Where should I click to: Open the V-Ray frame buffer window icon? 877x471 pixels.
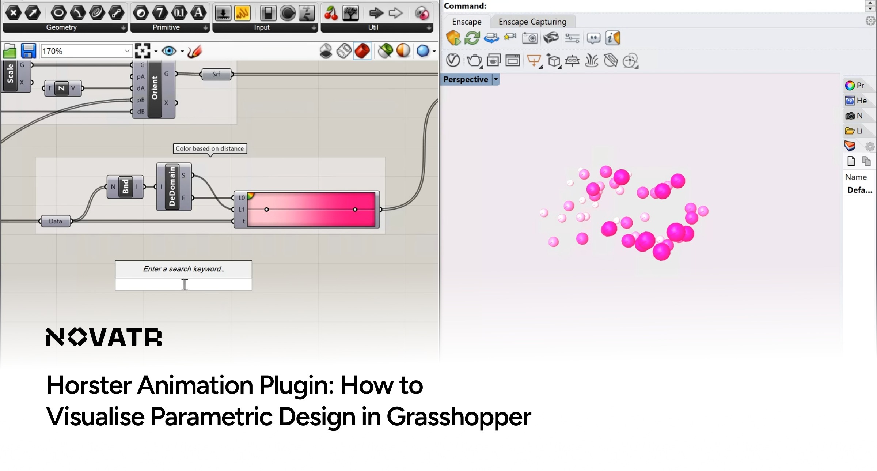[513, 60]
